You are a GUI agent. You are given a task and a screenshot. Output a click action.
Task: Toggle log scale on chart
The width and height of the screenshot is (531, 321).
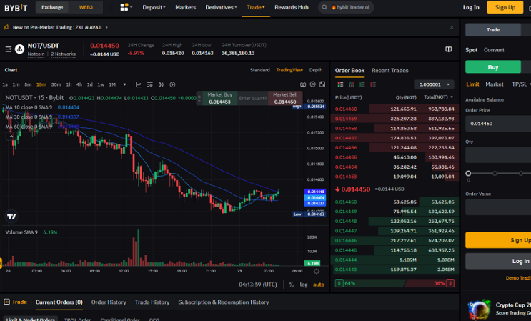coord(304,285)
